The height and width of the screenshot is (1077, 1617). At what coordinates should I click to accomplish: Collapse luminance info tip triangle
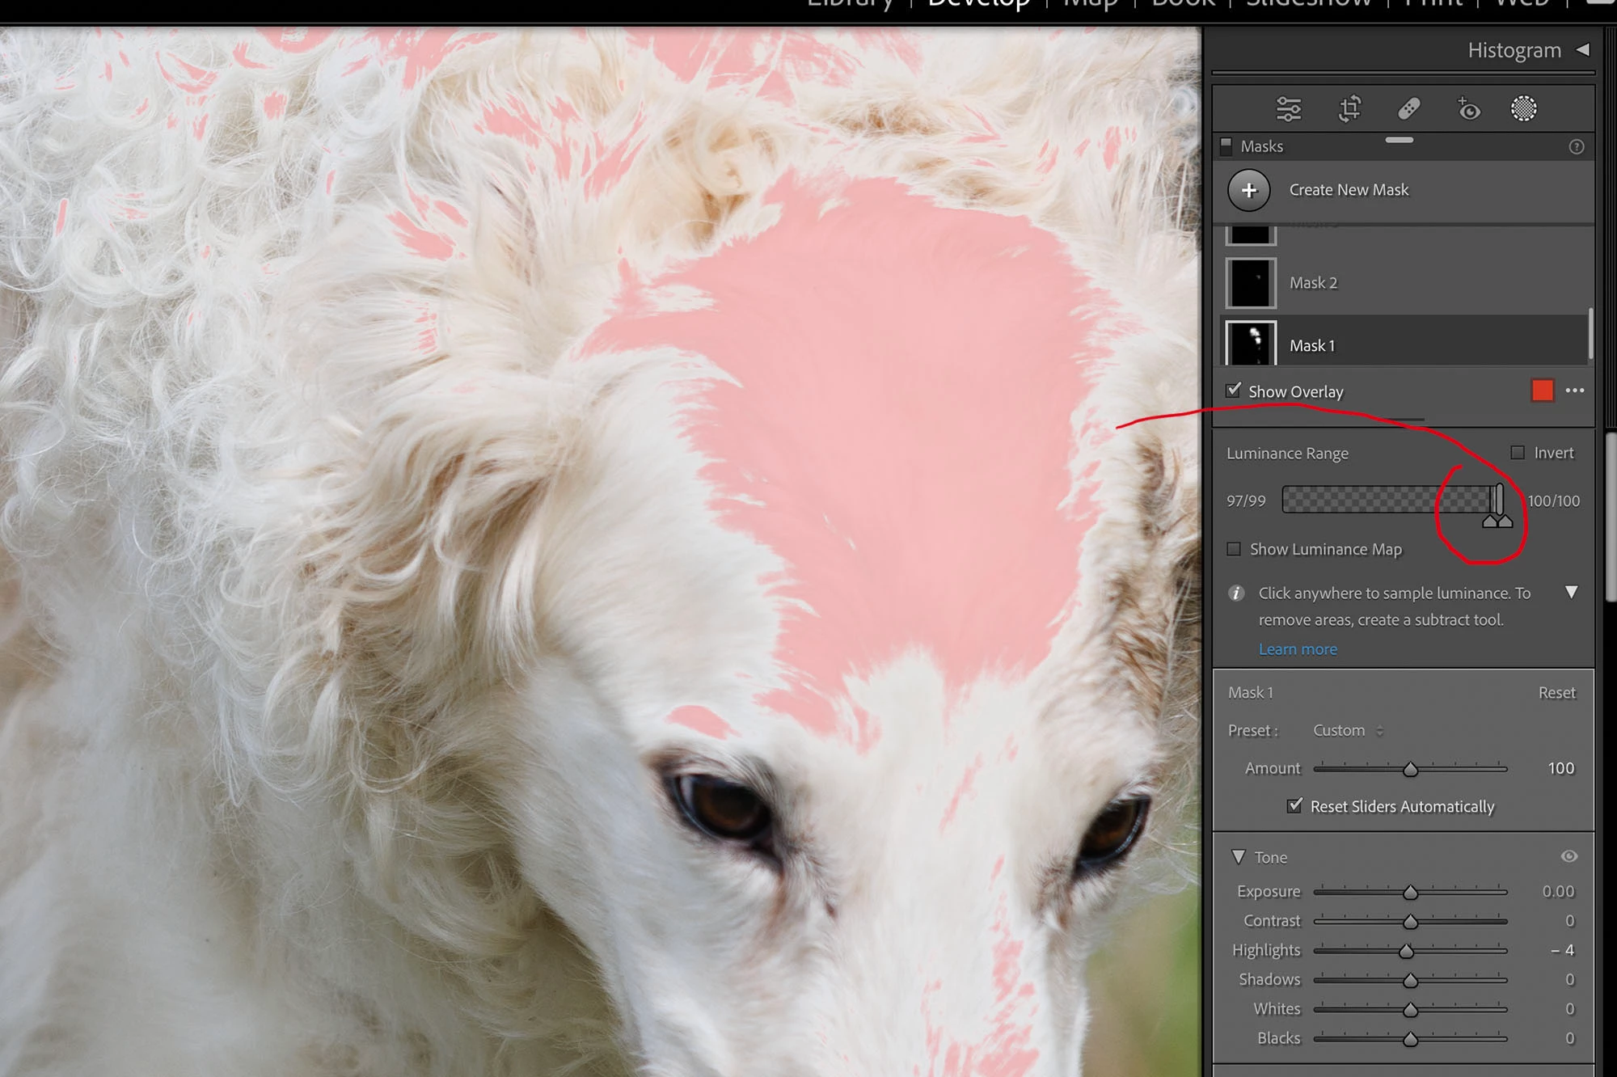click(1571, 592)
